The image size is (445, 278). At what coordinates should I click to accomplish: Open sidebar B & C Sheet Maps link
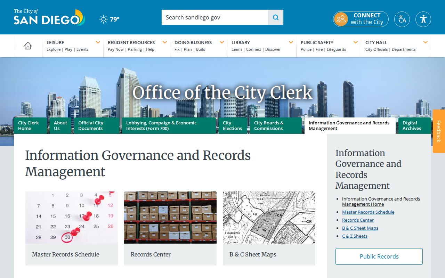(x=360, y=228)
